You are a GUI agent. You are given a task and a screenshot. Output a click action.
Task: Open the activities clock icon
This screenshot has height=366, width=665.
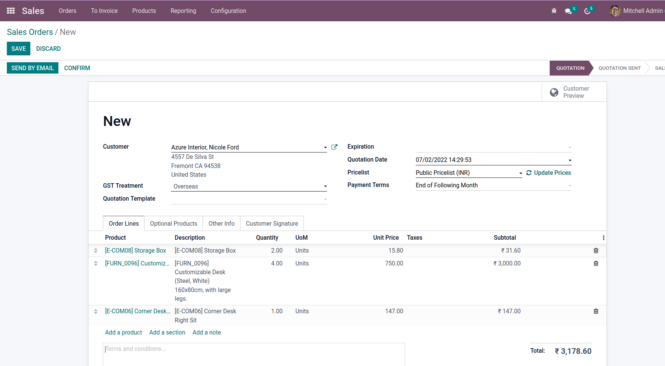point(587,11)
